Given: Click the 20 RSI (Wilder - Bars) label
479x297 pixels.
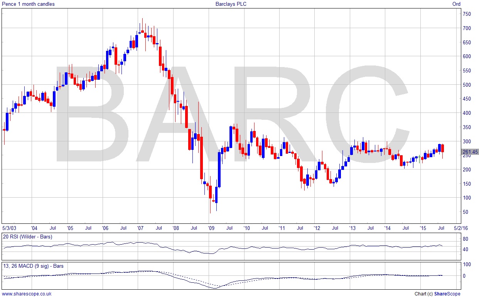Looking at the screenshot, I should [x=28, y=237].
